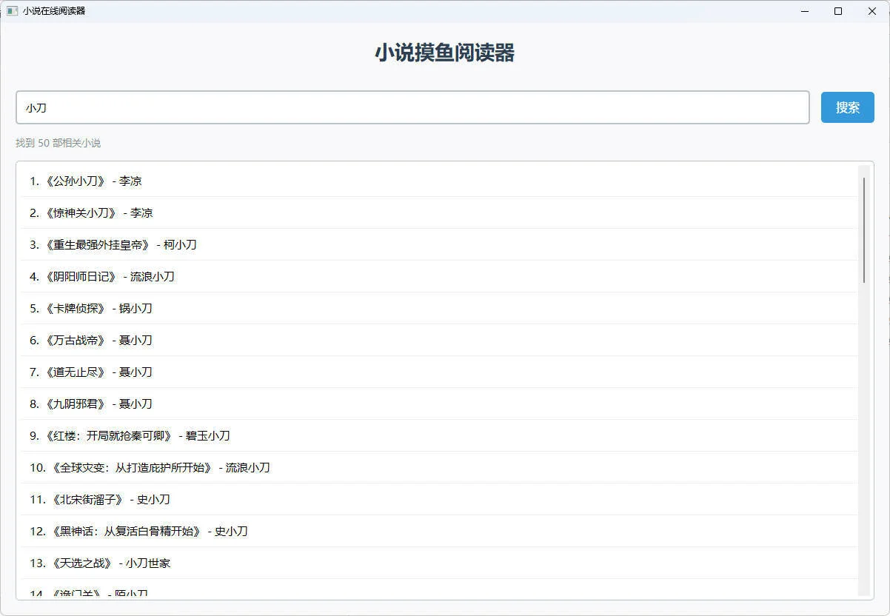Viewport: 890px width, 616px height.
Task: Click the 小说摸鱼阅读器 page title
Action: [x=445, y=53]
